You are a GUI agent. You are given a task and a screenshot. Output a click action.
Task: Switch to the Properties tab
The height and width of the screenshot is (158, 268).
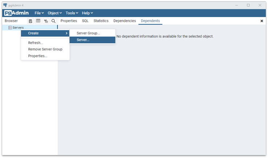coord(69,21)
